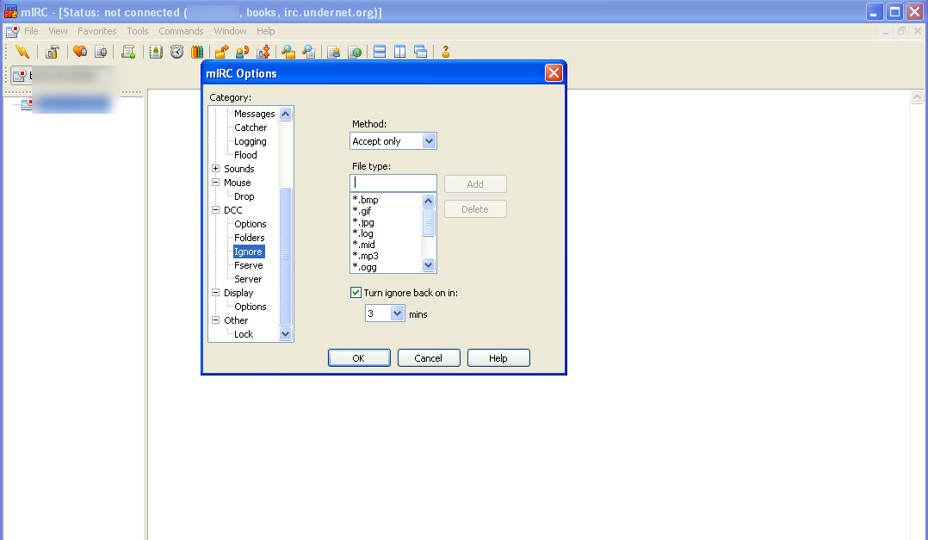Confirm with the OK button
928x540 pixels.
pyautogui.click(x=359, y=358)
